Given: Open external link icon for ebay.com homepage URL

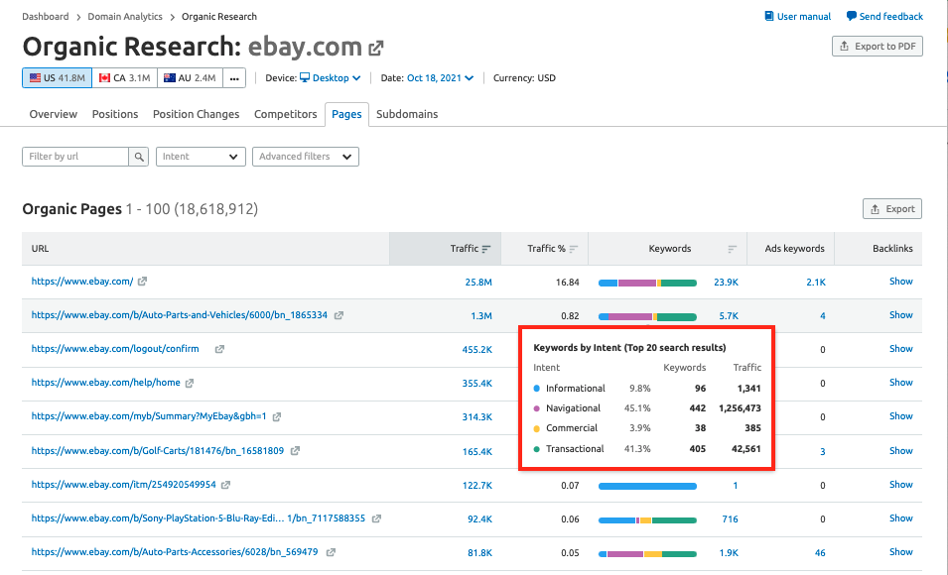Looking at the screenshot, I should pyautogui.click(x=142, y=282).
